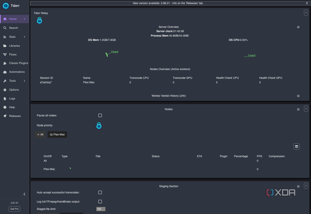This screenshot has height=214, width=311.
Task: Select the All nodes tab
Action: pyautogui.click(x=40, y=135)
